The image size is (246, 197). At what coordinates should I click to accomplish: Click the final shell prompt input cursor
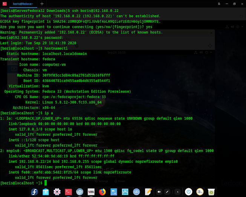click(x=46, y=183)
